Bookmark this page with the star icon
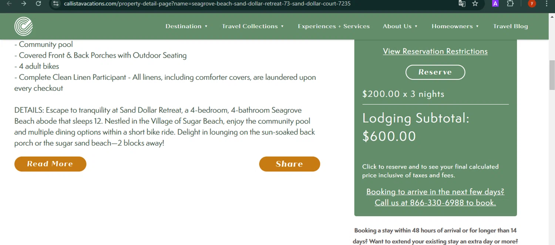The width and height of the screenshot is (555, 245). [475, 4]
